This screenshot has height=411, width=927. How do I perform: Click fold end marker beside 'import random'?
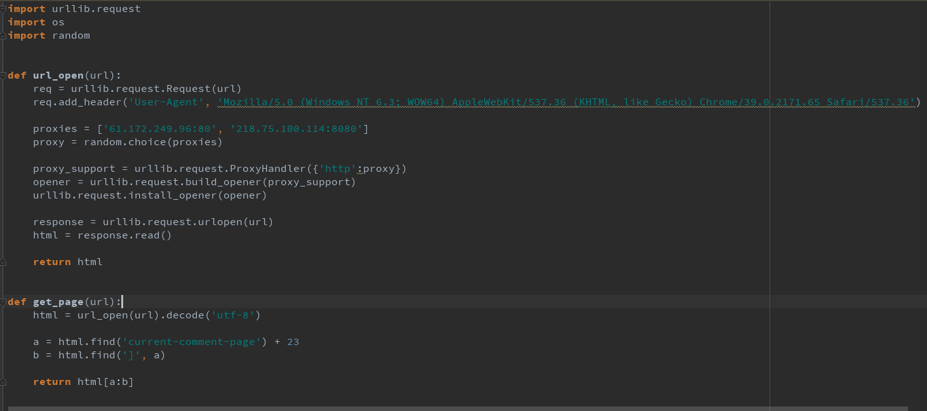tap(4, 36)
